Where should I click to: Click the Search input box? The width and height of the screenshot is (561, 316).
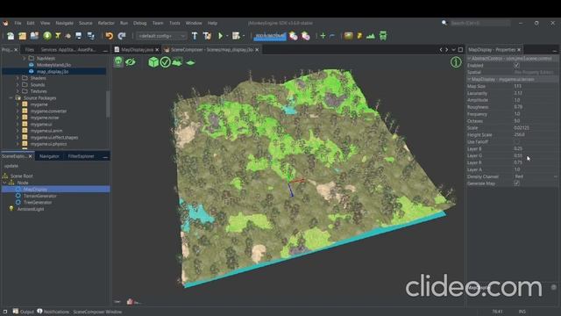point(479,23)
